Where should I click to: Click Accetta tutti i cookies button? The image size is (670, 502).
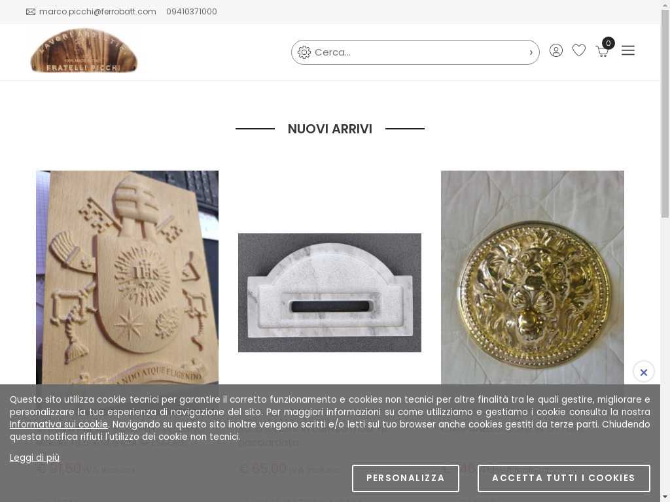click(x=563, y=478)
